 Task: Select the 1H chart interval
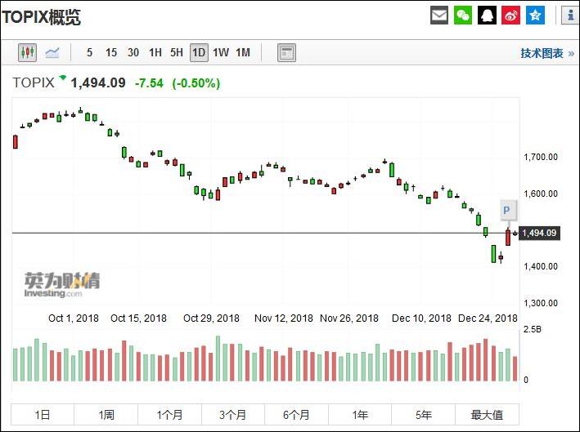(155, 53)
